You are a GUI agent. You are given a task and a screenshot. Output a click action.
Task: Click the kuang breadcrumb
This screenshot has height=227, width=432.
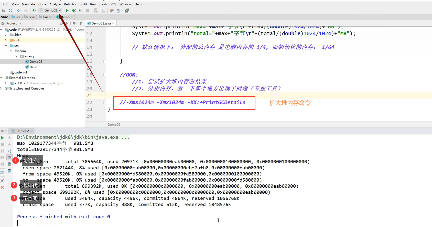pos(46,17)
